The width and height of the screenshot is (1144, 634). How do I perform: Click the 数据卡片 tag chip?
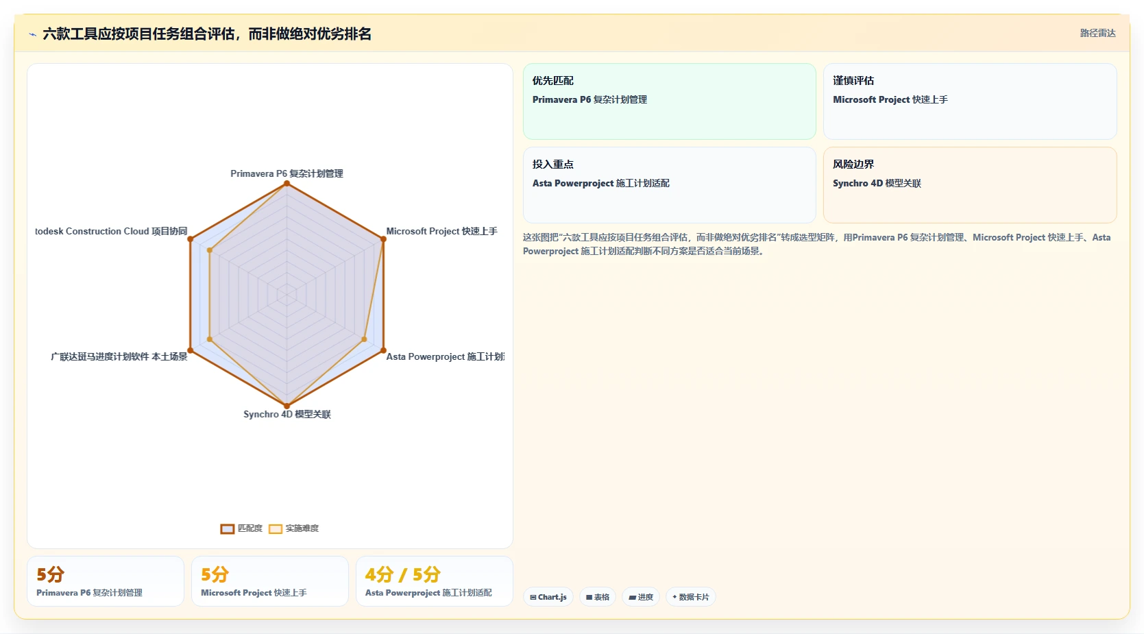[691, 597]
